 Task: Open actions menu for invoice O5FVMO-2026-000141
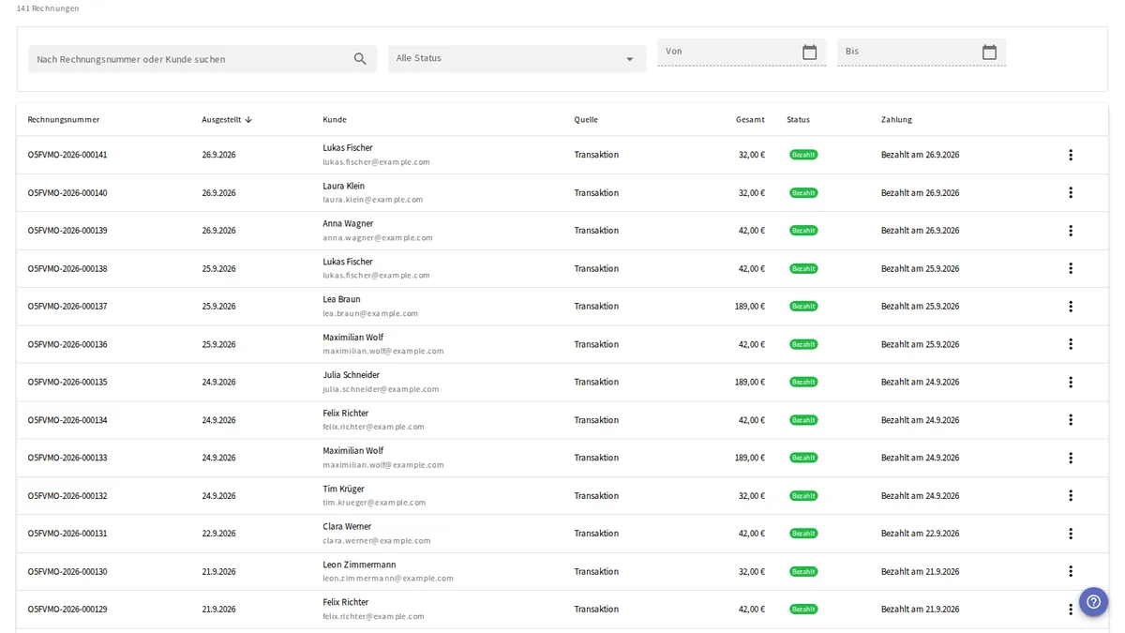[x=1071, y=155]
